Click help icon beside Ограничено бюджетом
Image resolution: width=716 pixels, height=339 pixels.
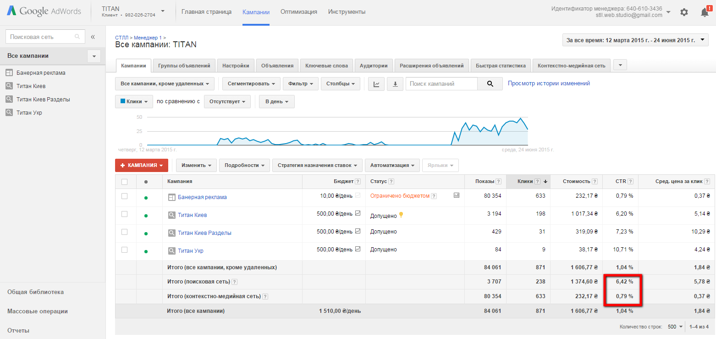pyautogui.click(x=434, y=196)
